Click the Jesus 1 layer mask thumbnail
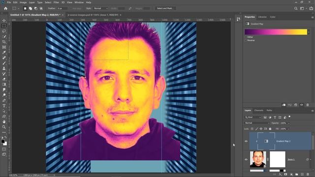Viewport: 315px width, 177px height. pyautogui.click(x=278, y=159)
